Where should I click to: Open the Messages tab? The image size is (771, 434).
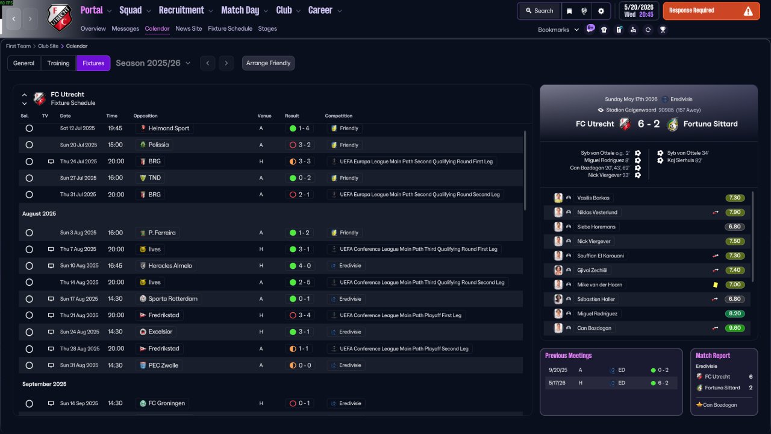[125, 28]
